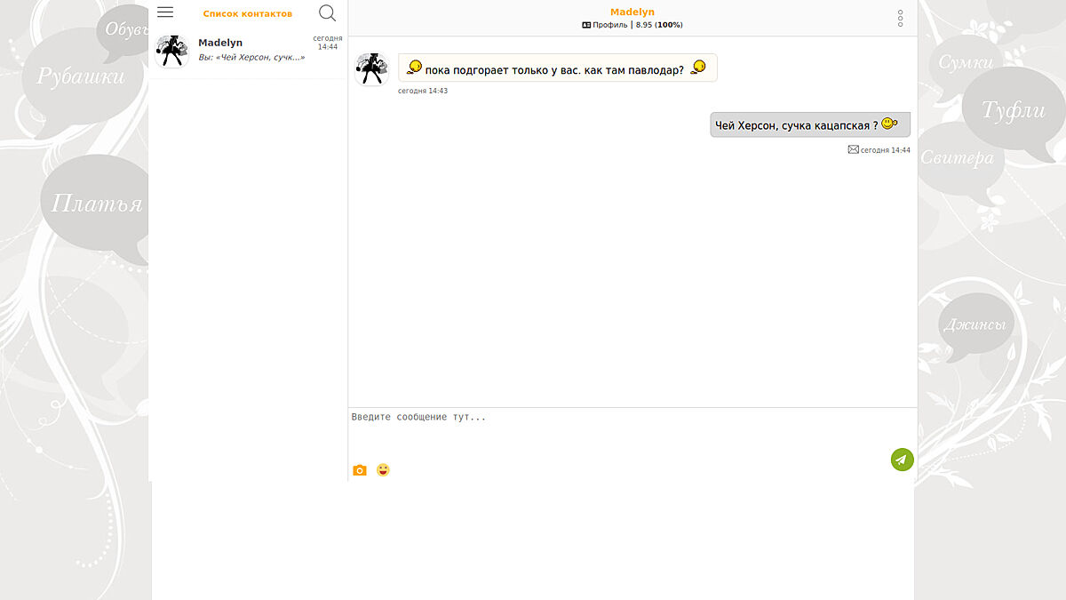
Task: Select the Madelyn conversation preview text
Action: (251, 57)
